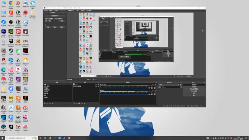Remove selected source with minus icon
The image size is (249, 140).
point(77,103)
